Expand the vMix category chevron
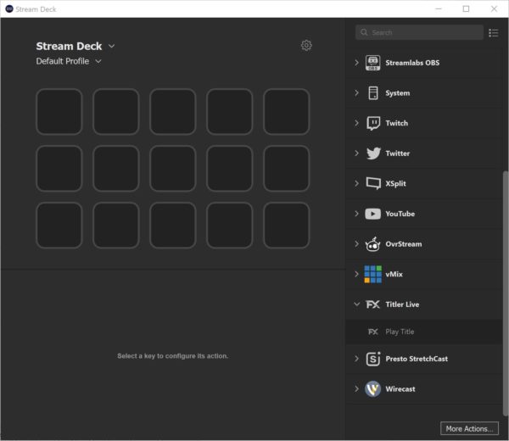Viewport: 509px width, 441px height. [x=357, y=274]
